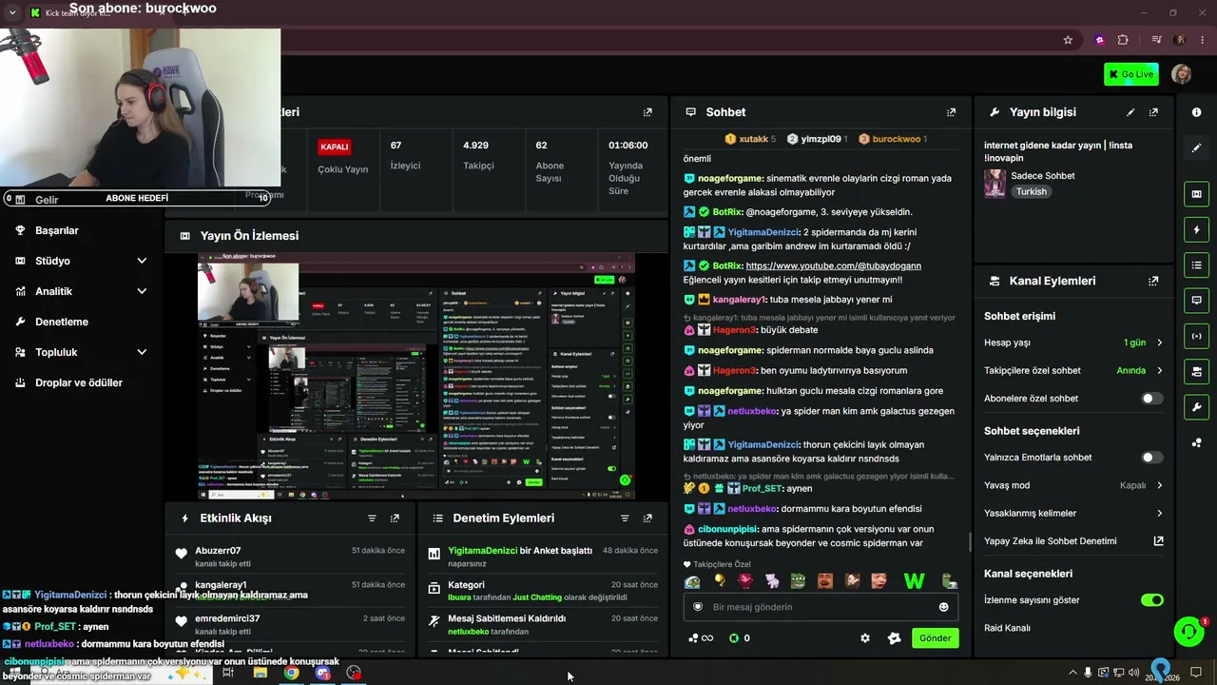
Task: Click the three-dots icon in the right rail
Action: [1196, 442]
